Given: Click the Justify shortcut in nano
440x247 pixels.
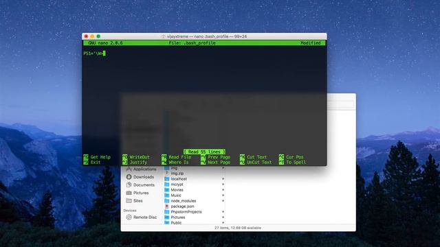Looking at the screenshot, I should point(135,163).
